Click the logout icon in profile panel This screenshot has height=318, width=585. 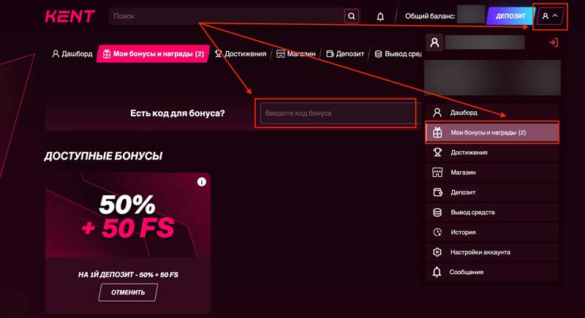pyautogui.click(x=553, y=43)
